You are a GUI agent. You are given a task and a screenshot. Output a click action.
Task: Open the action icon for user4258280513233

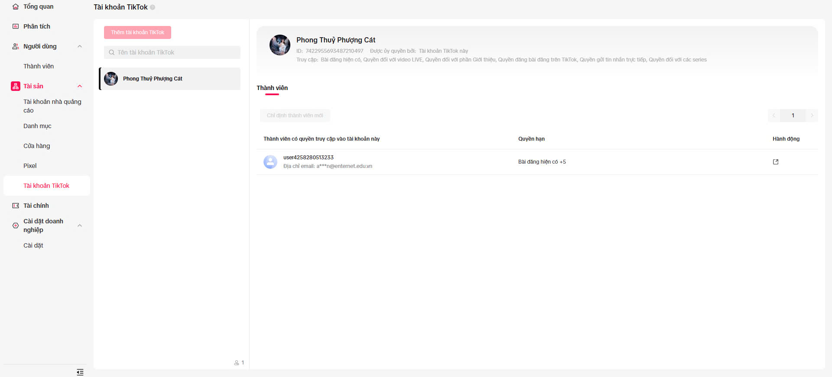[x=776, y=162]
